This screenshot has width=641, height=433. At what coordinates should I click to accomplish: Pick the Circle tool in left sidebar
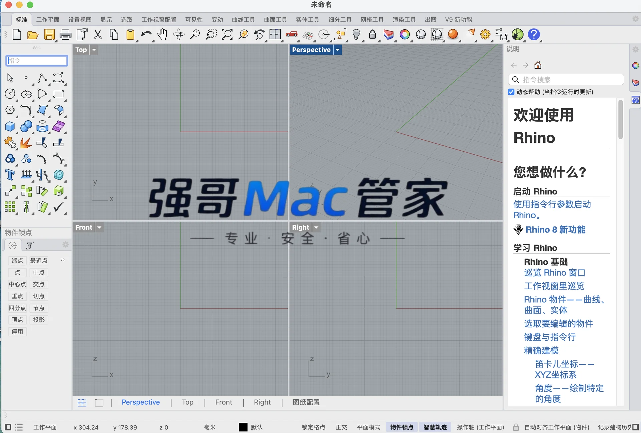coord(10,94)
